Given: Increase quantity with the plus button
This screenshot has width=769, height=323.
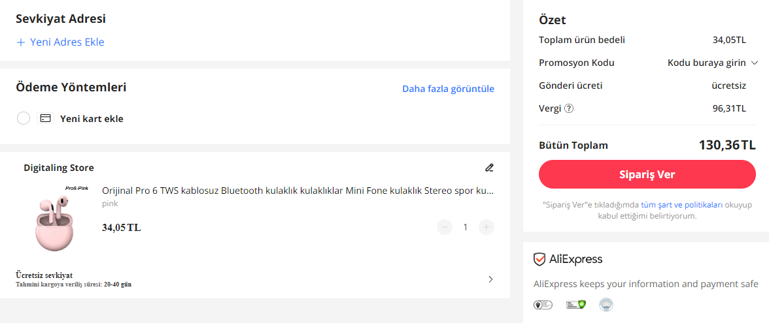Looking at the screenshot, I should [x=486, y=227].
